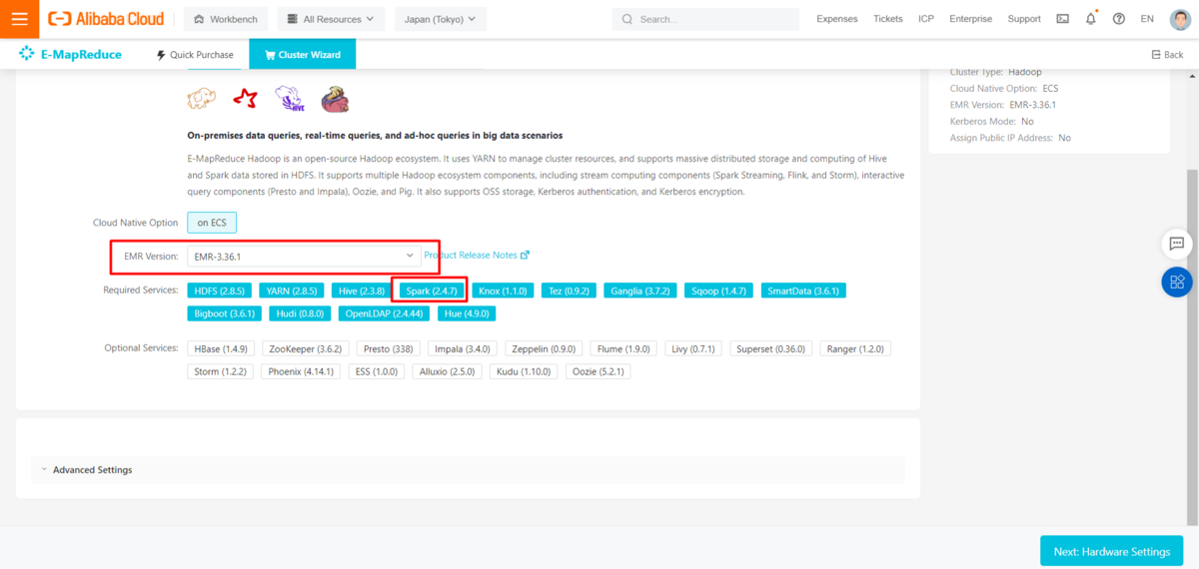Open the notifications bell

pyautogui.click(x=1090, y=19)
